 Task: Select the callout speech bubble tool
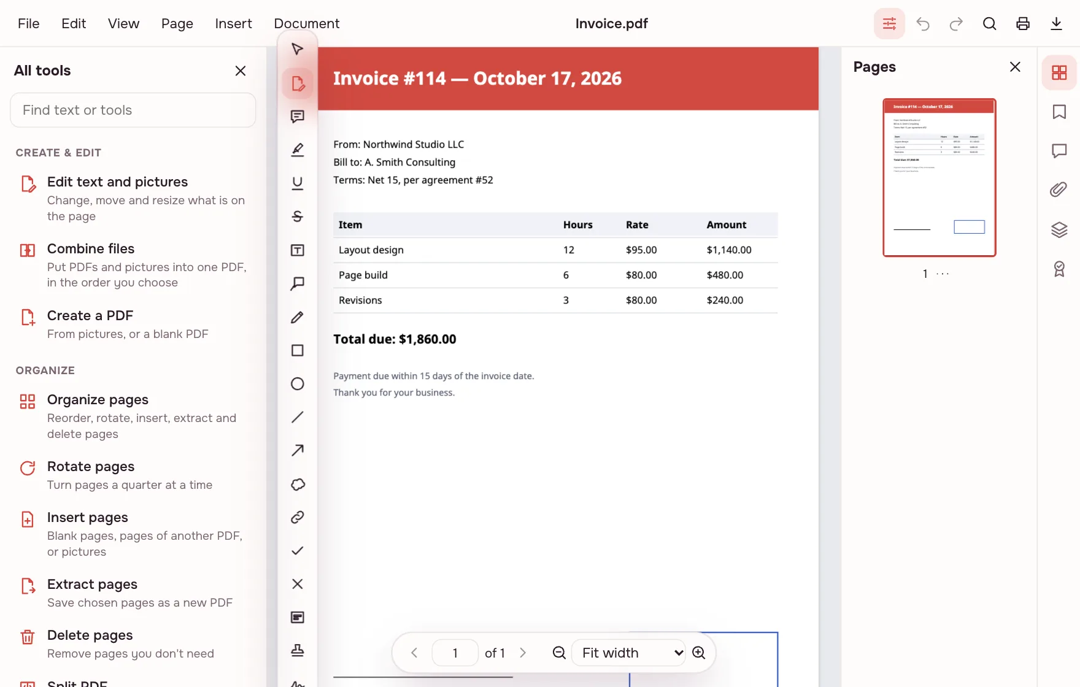298,283
